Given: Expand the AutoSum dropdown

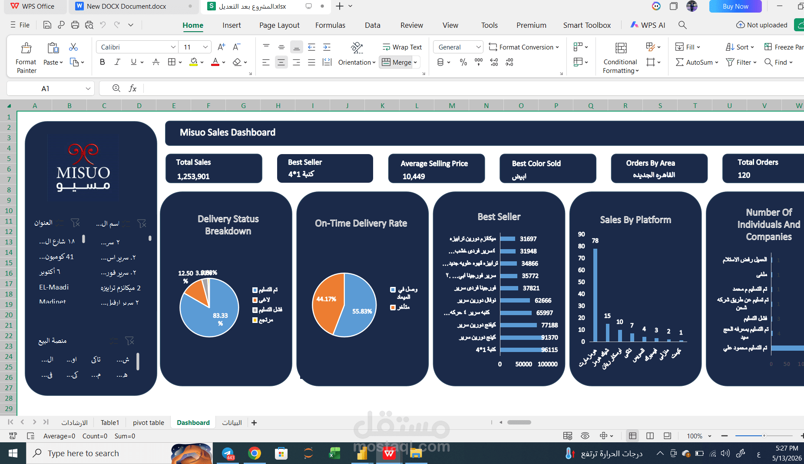Looking at the screenshot, I should [x=717, y=63].
